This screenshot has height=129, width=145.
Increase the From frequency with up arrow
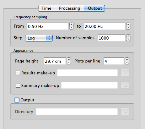click(71, 24)
